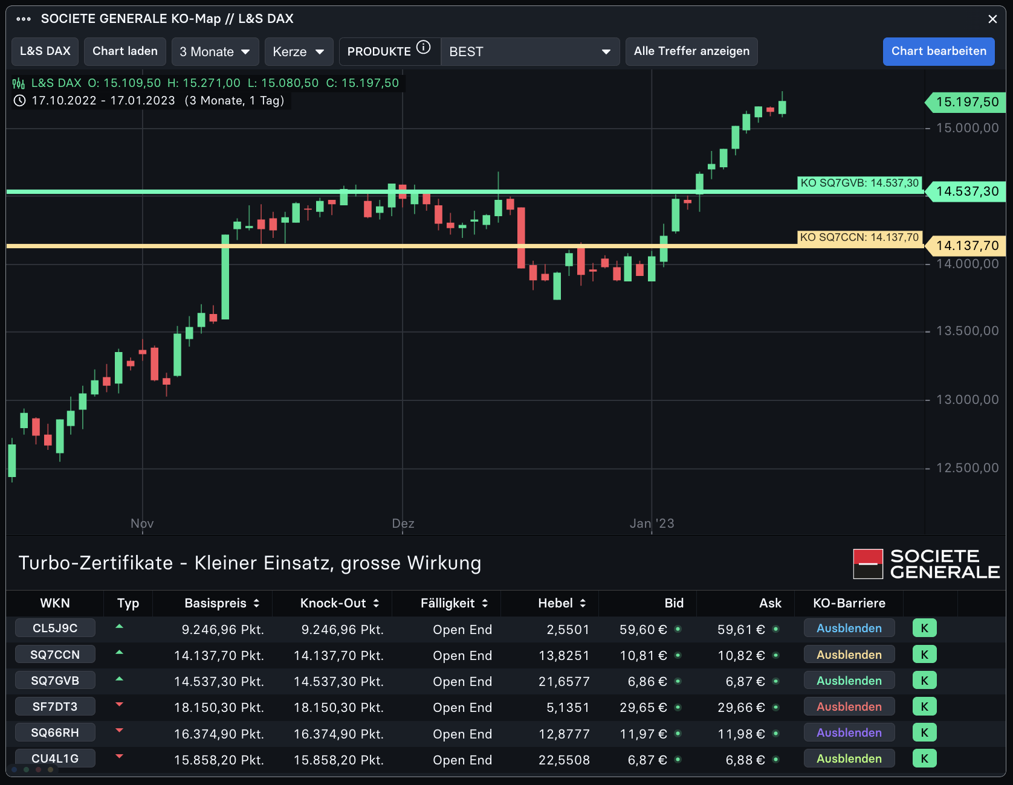Click the 6,88 € ask for CU4L1G

(x=745, y=760)
